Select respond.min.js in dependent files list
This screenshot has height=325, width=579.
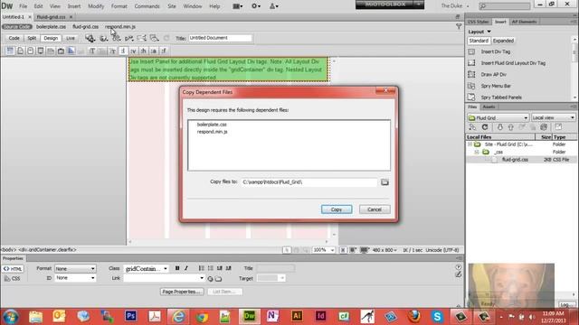(212, 132)
